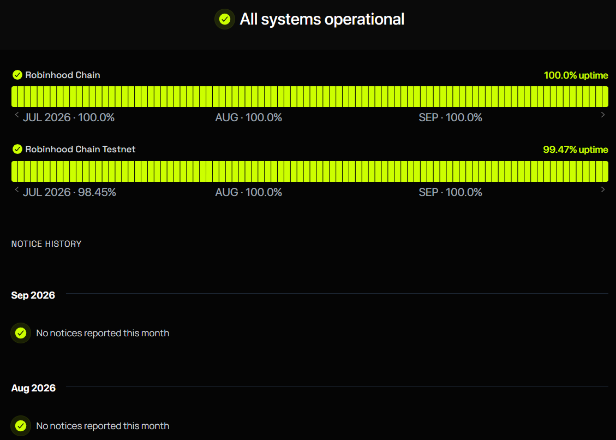Open the Robinhood Chain Testnet component name
Screen dimensions: 616x440
80,149
